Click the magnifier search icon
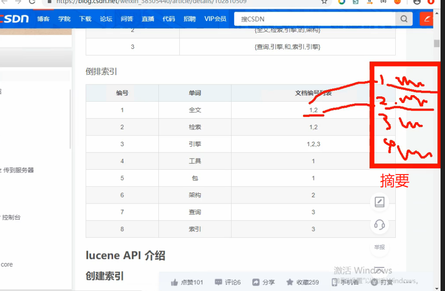The width and height of the screenshot is (445, 291). click(x=404, y=19)
